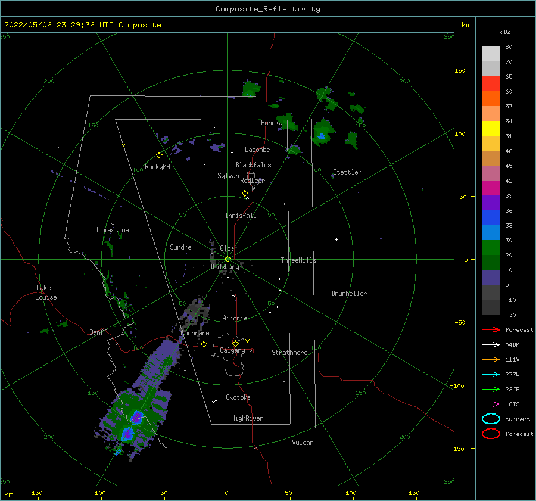Click the Sylvan label
This screenshot has height=501, width=536.
click(228, 176)
